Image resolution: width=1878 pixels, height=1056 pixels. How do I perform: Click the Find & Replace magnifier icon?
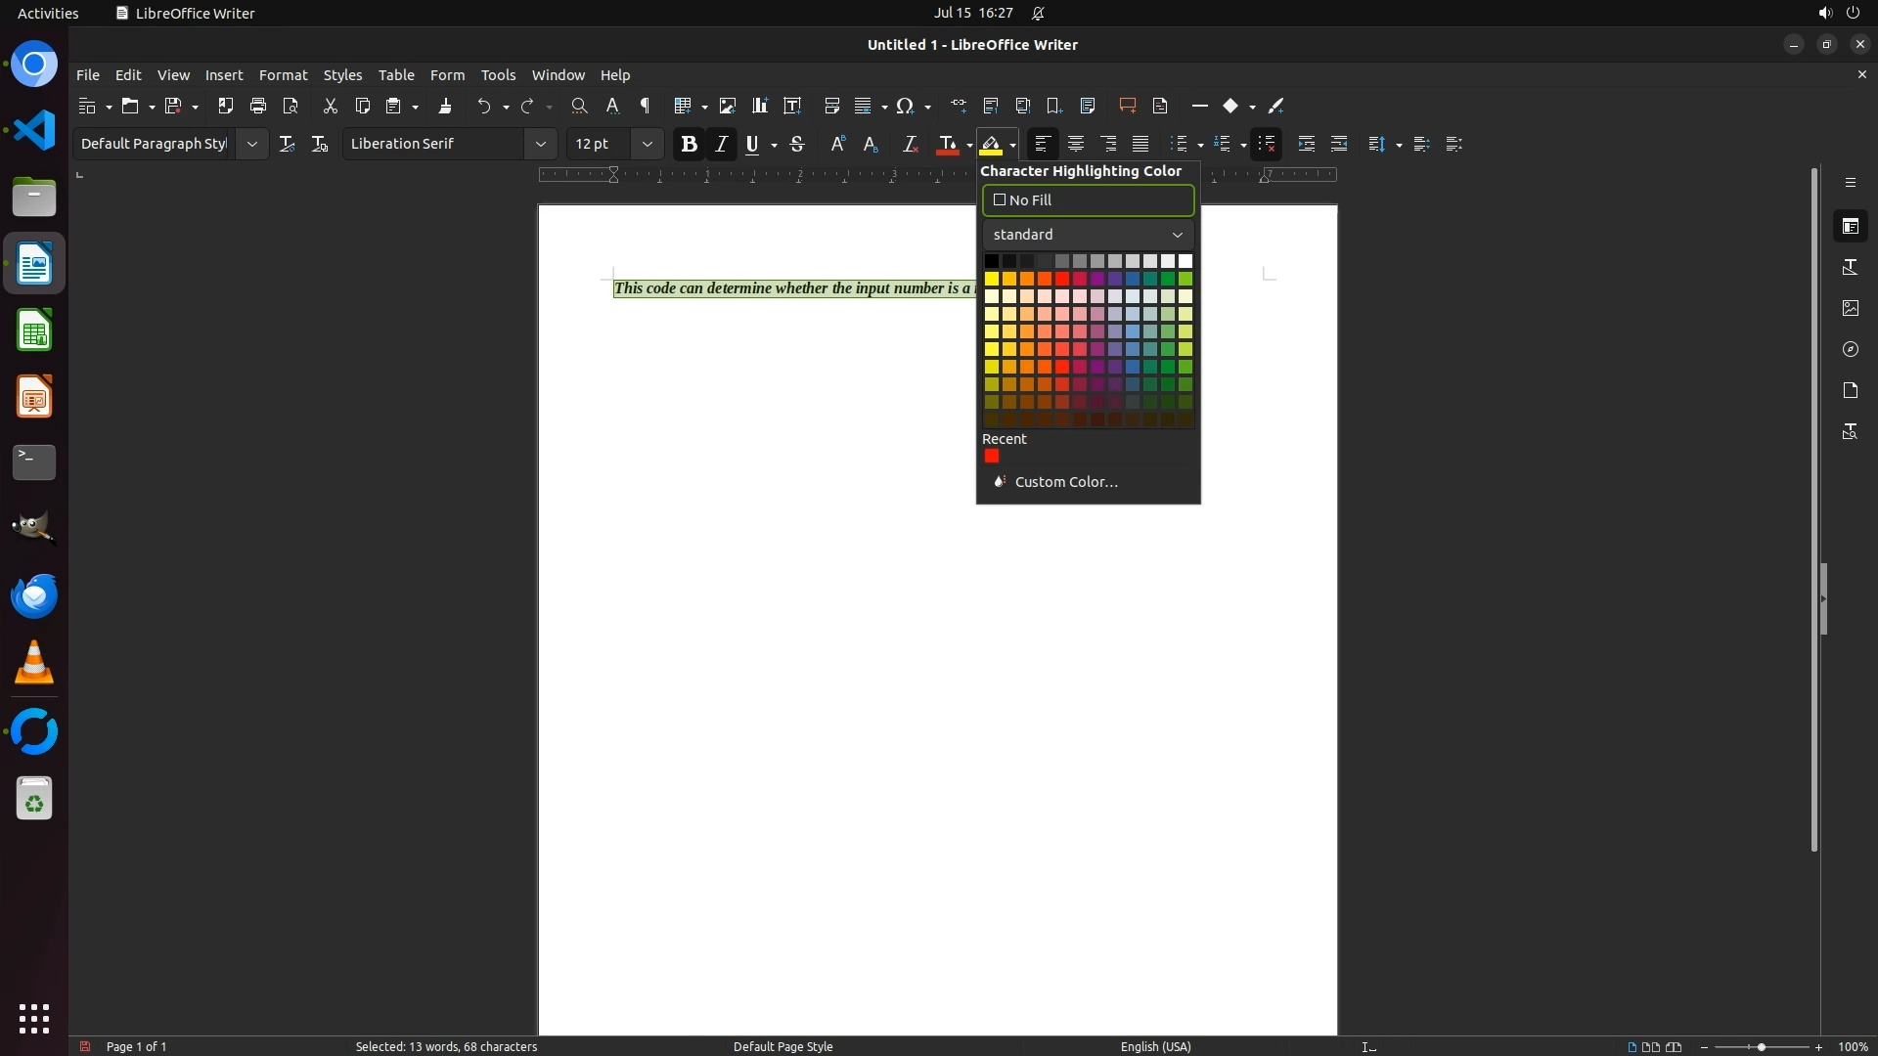(579, 106)
